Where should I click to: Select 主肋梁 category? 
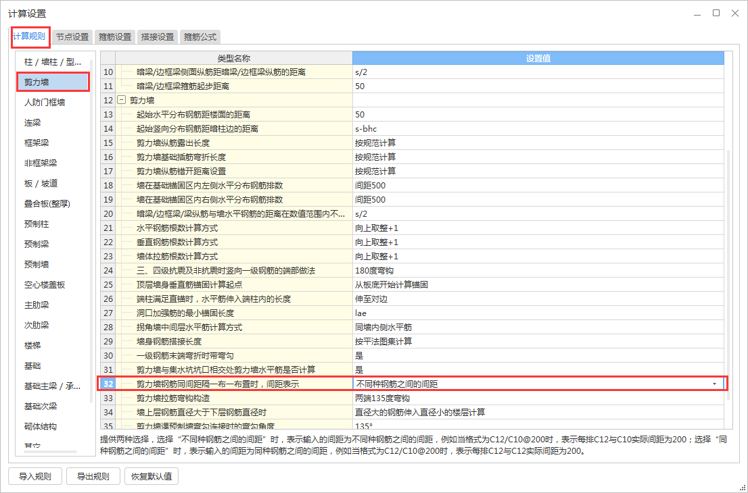(53, 305)
